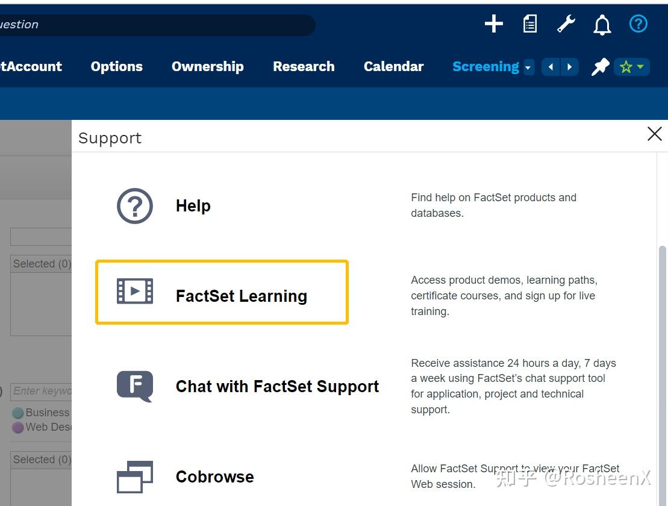Image resolution: width=668 pixels, height=506 pixels.
Task: Expand the Screening dropdown arrow
Action: click(x=528, y=68)
